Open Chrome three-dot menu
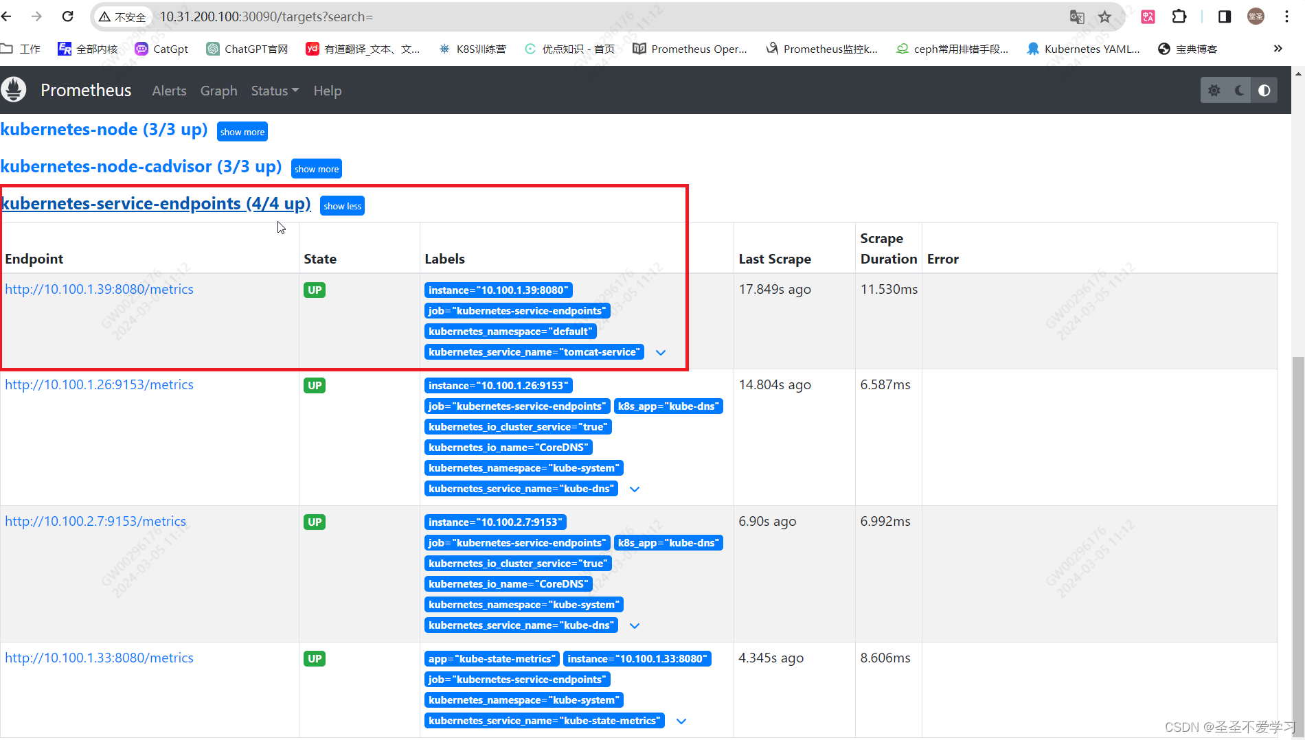 [x=1286, y=16]
